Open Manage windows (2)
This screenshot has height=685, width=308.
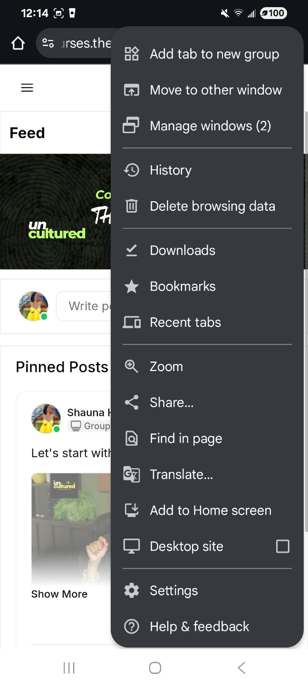[210, 126]
